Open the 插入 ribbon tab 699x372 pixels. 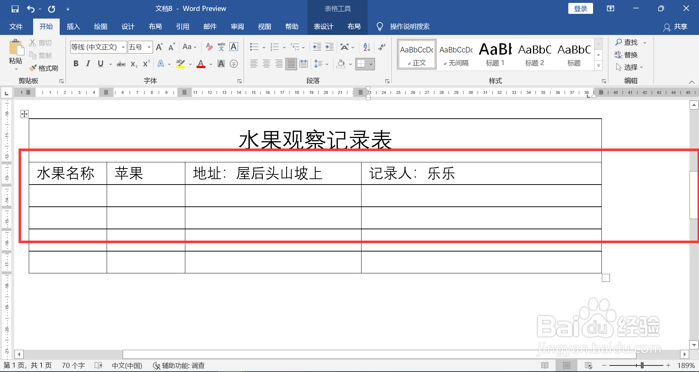[73, 26]
